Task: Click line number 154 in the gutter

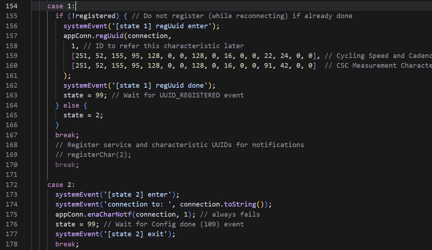Action: click(x=11, y=6)
